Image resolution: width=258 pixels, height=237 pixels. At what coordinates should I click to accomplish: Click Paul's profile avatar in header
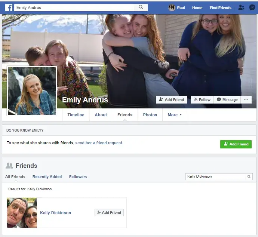click(x=172, y=7)
